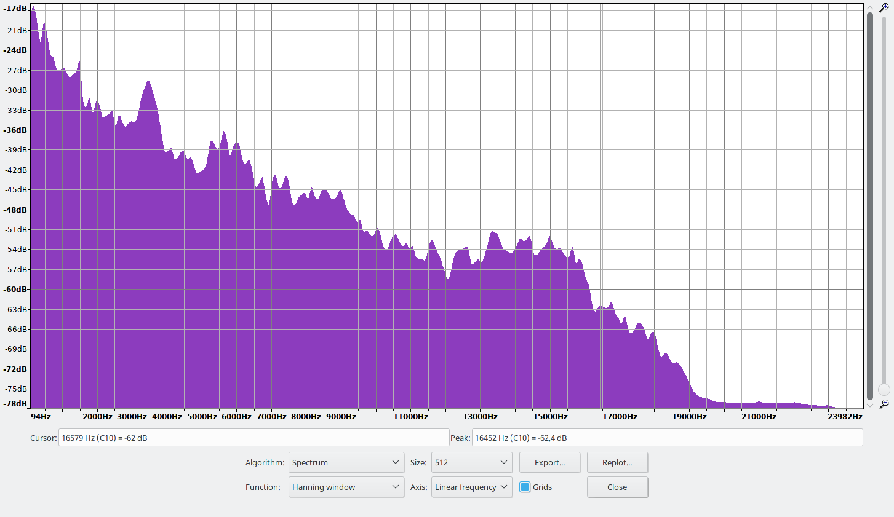This screenshot has height=517, width=894.
Task: Click the Close button
Action: (x=617, y=487)
